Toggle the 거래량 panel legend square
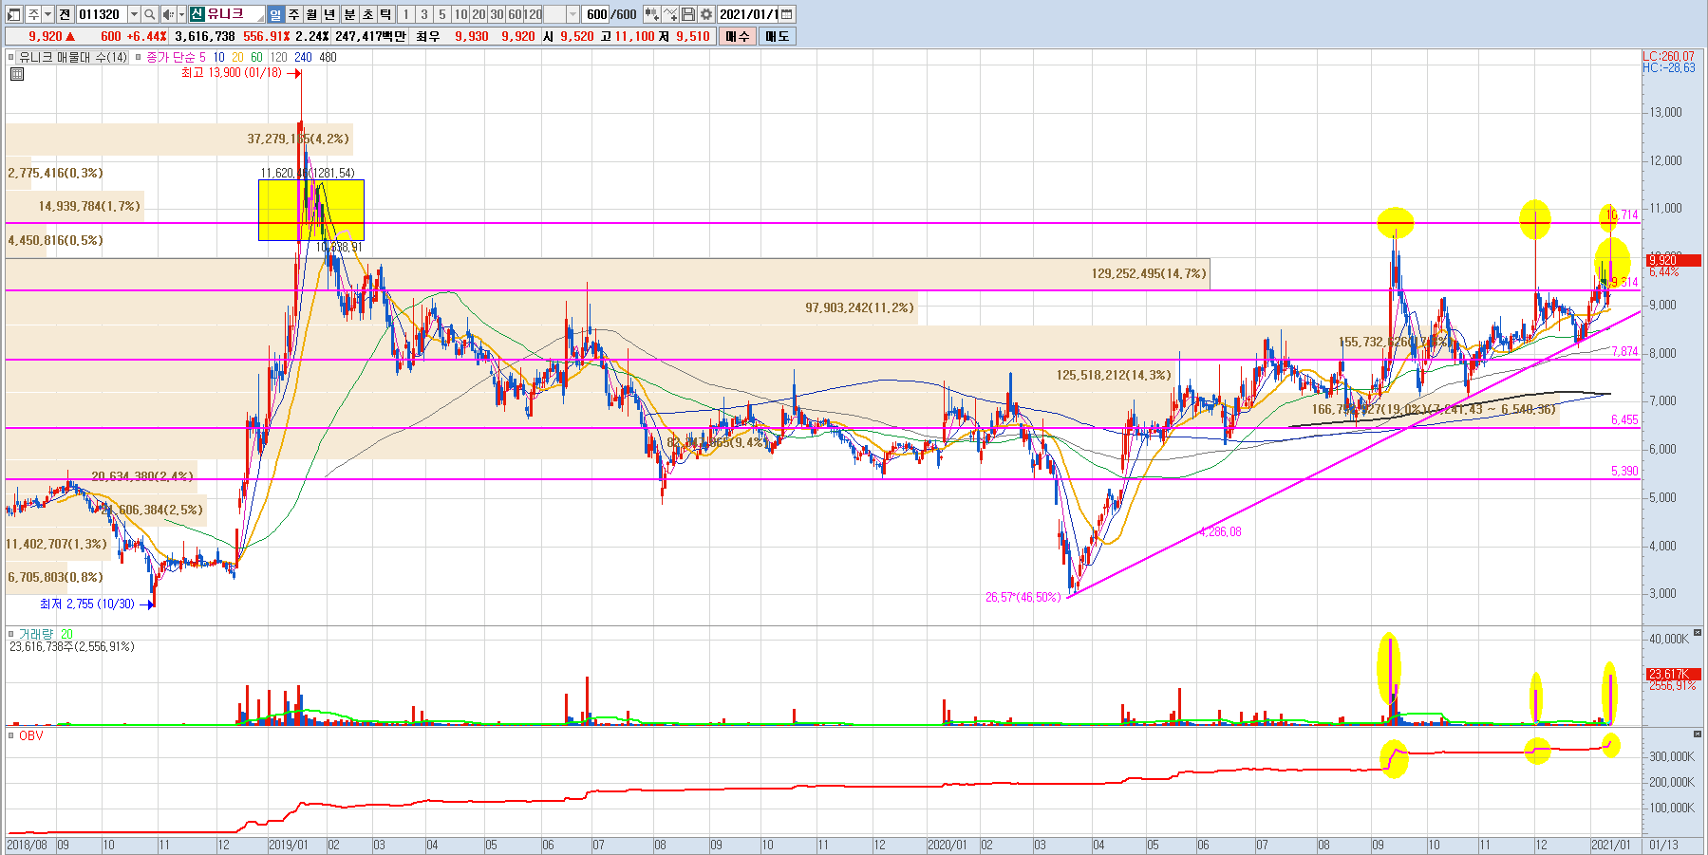 coord(11,634)
